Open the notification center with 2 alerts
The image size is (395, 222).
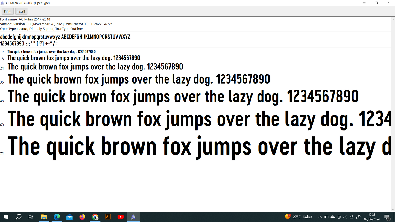(387, 217)
